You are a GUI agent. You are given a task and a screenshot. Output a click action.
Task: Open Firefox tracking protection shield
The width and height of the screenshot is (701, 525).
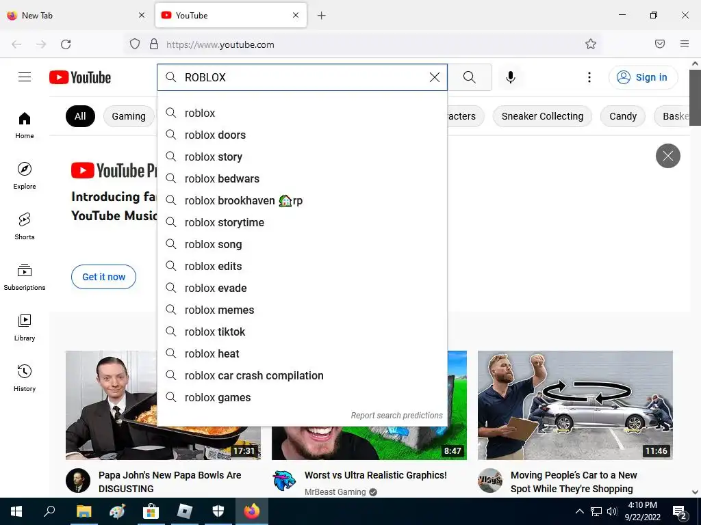(135, 44)
